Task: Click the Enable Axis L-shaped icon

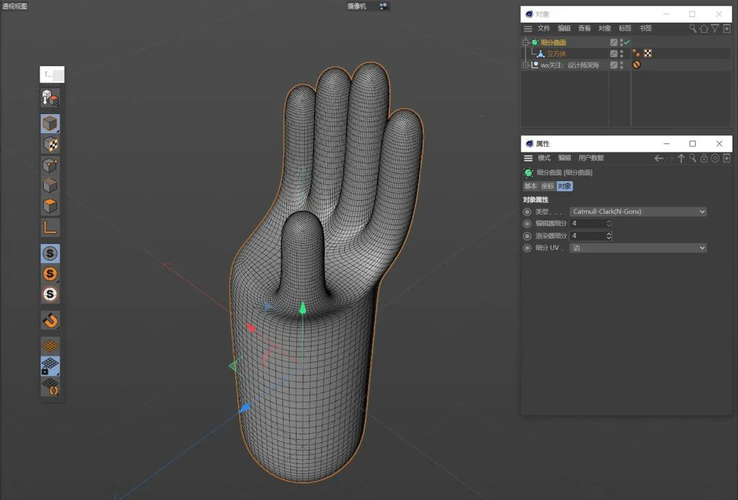Action: (x=51, y=227)
